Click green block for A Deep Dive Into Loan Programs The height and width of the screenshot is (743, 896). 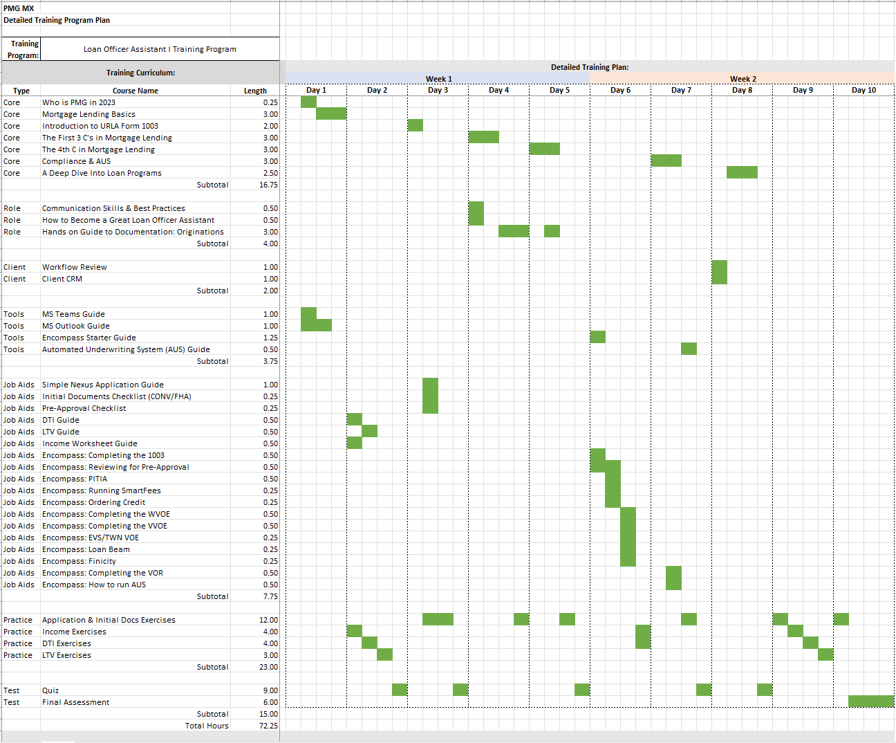[742, 172]
